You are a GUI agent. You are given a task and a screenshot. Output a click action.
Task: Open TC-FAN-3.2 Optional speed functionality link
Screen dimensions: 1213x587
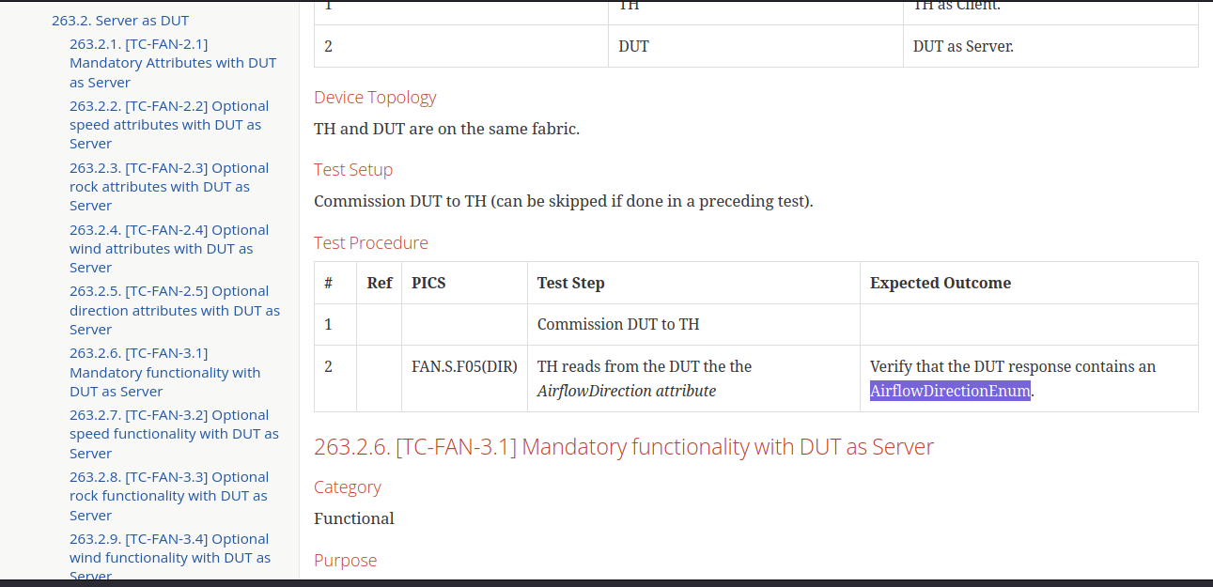[x=175, y=433]
